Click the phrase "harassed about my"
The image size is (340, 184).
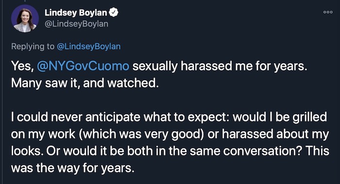pos(275,134)
